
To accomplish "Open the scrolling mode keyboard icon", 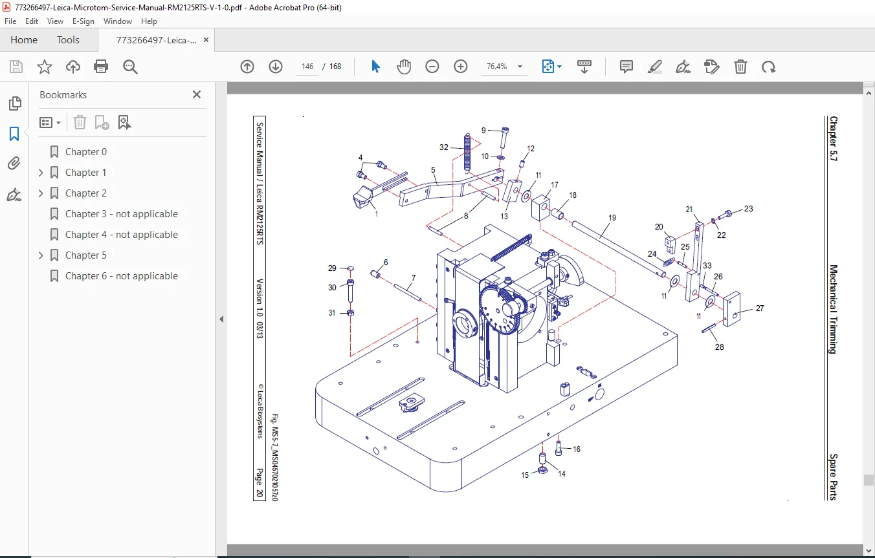I will click(584, 67).
